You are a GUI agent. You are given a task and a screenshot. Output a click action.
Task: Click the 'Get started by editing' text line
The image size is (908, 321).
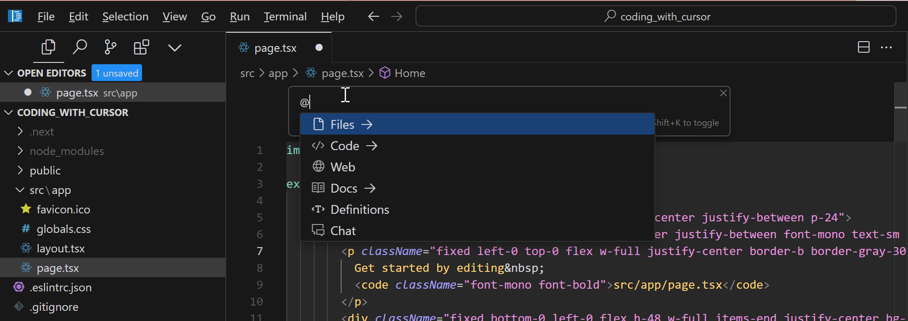pos(449,268)
